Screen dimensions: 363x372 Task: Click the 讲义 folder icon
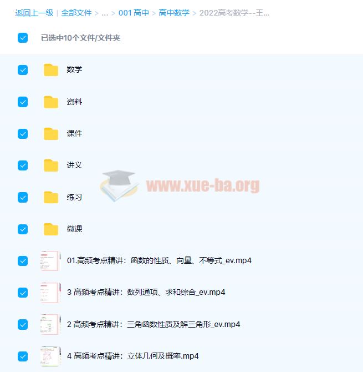coord(51,165)
